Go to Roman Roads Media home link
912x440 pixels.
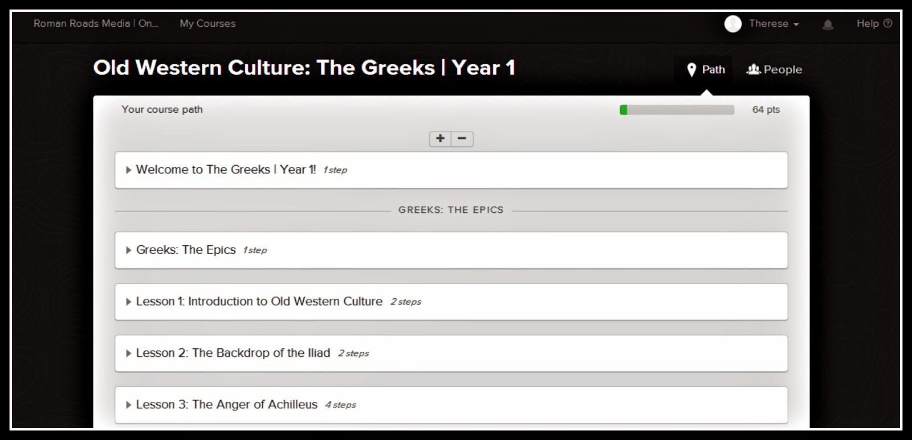(x=96, y=23)
